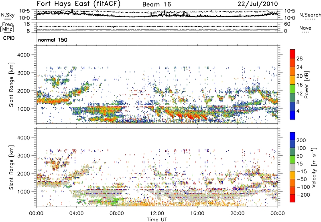Click the 'Power [dB]' colorbar label
The image size is (321, 222).
pos(306,85)
